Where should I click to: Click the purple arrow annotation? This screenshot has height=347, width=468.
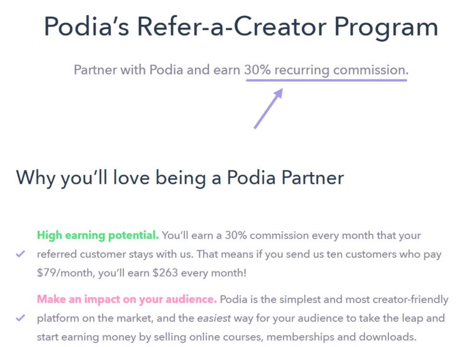(268, 108)
